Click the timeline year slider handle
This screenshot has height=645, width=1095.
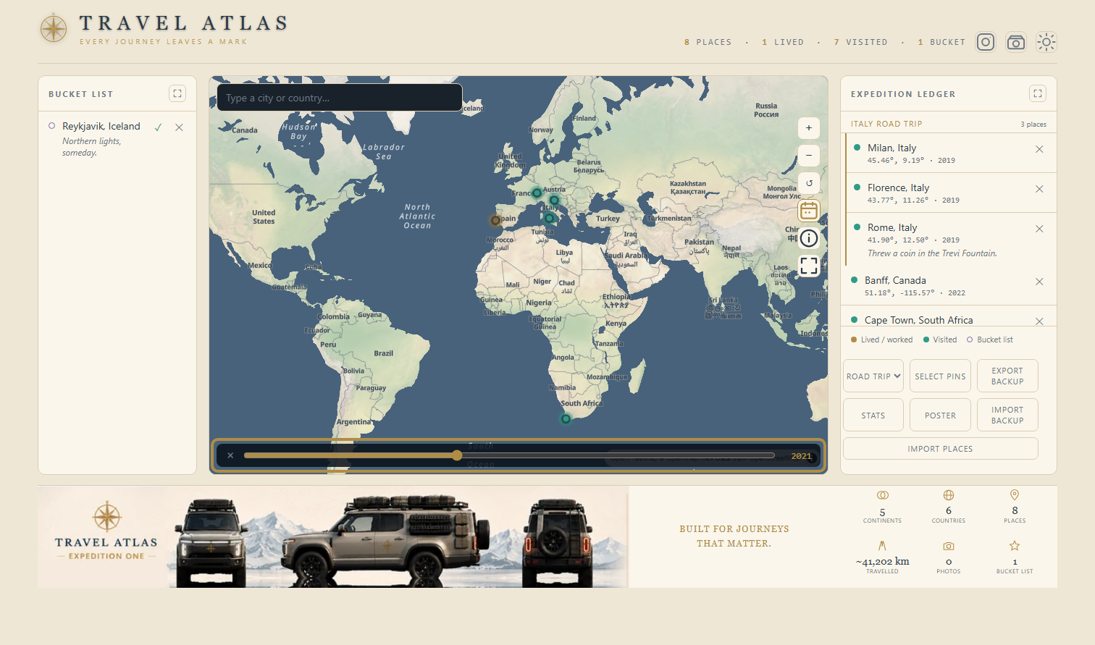457,455
